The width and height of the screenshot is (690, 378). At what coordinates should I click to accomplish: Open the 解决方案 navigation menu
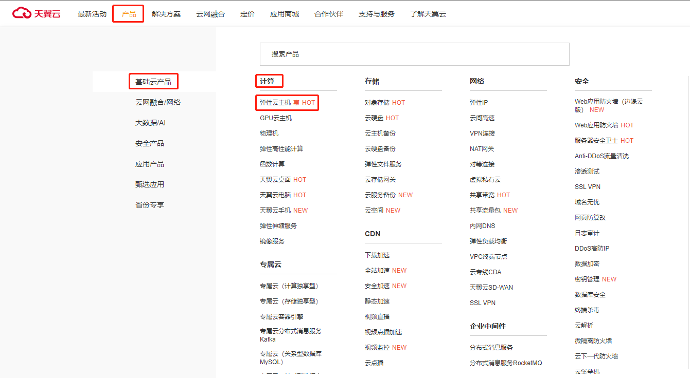click(166, 14)
